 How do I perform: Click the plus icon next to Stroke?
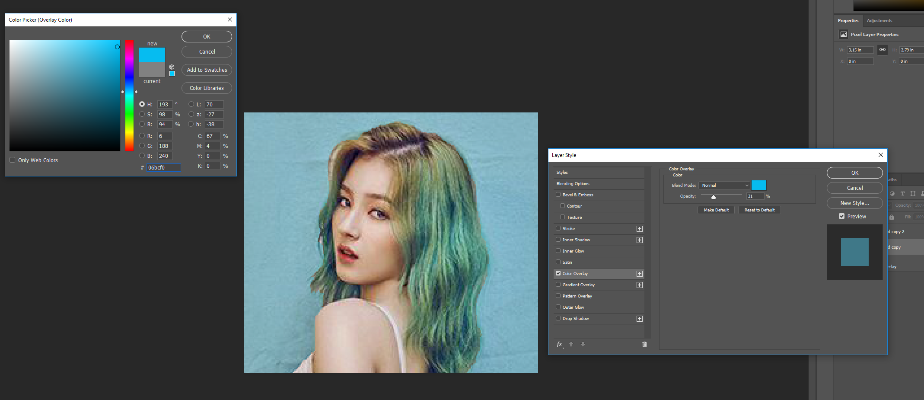[x=640, y=229]
